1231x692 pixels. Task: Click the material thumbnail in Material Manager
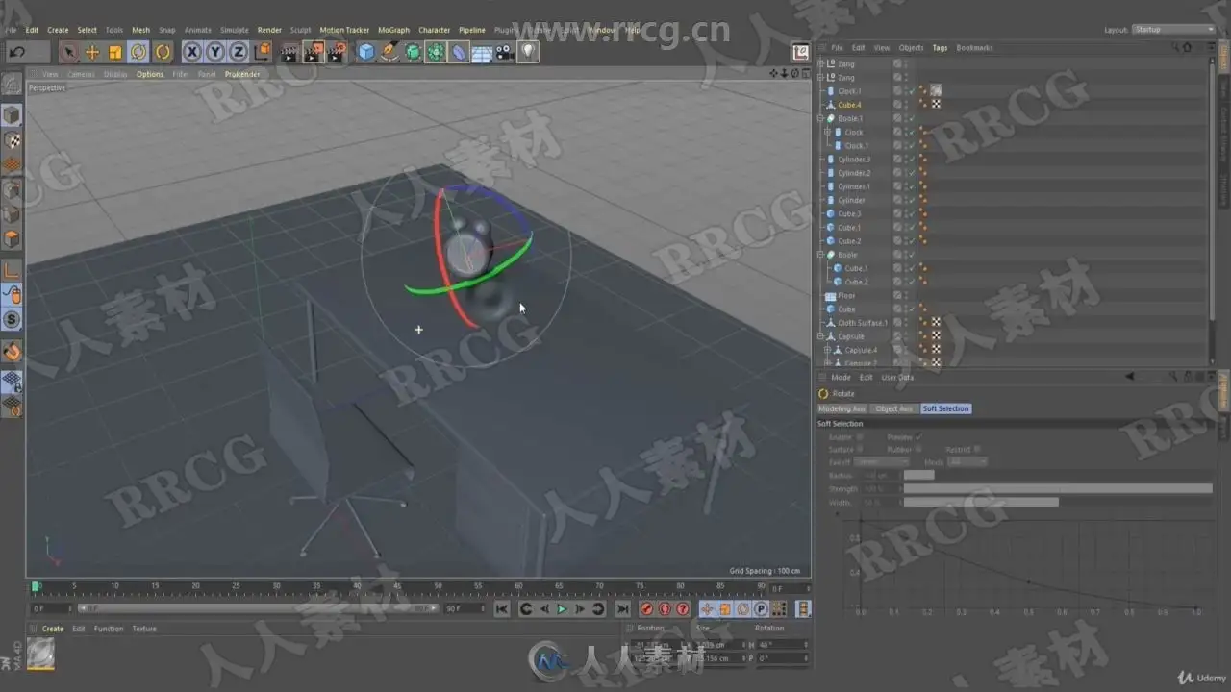coord(40,654)
